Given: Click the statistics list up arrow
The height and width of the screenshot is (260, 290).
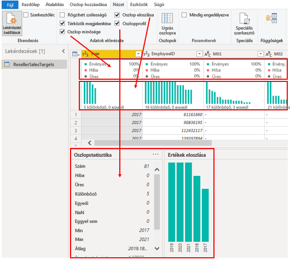Looking at the screenshot, I should (x=157, y=169).
